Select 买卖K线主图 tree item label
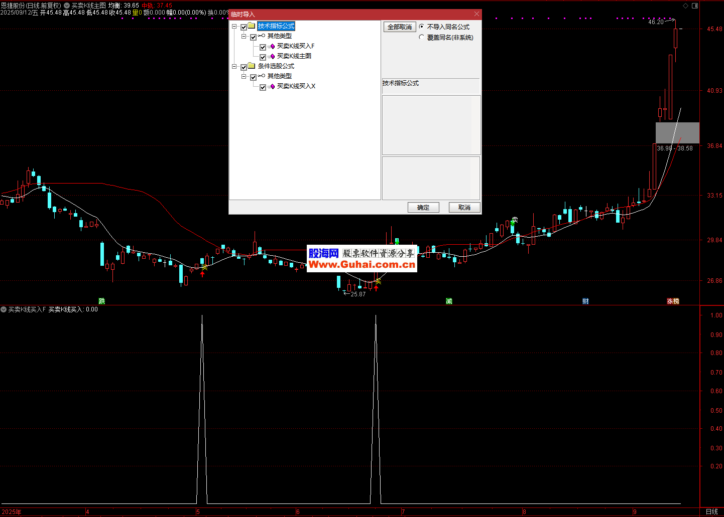Viewport: 724px width, 517px height. tap(294, 56)
